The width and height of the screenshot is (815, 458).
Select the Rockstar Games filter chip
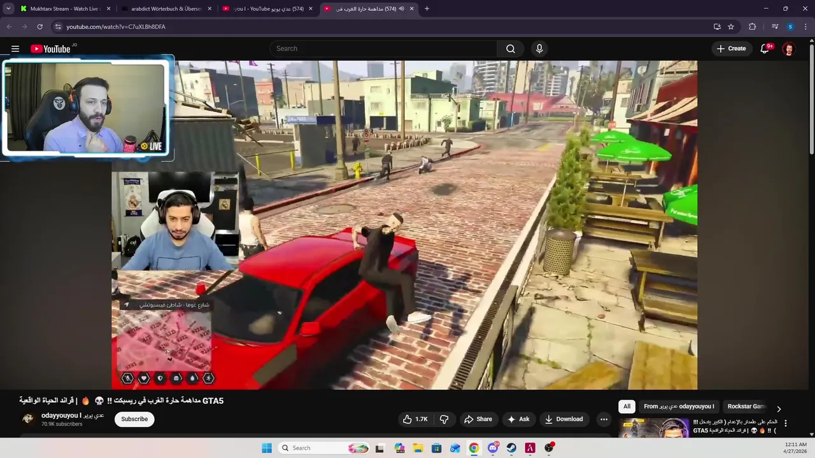(x=746, y=406)
